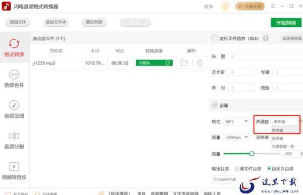Click the 清空列表 clear list button
303x195 pixels.
click(x=94, y=22)
